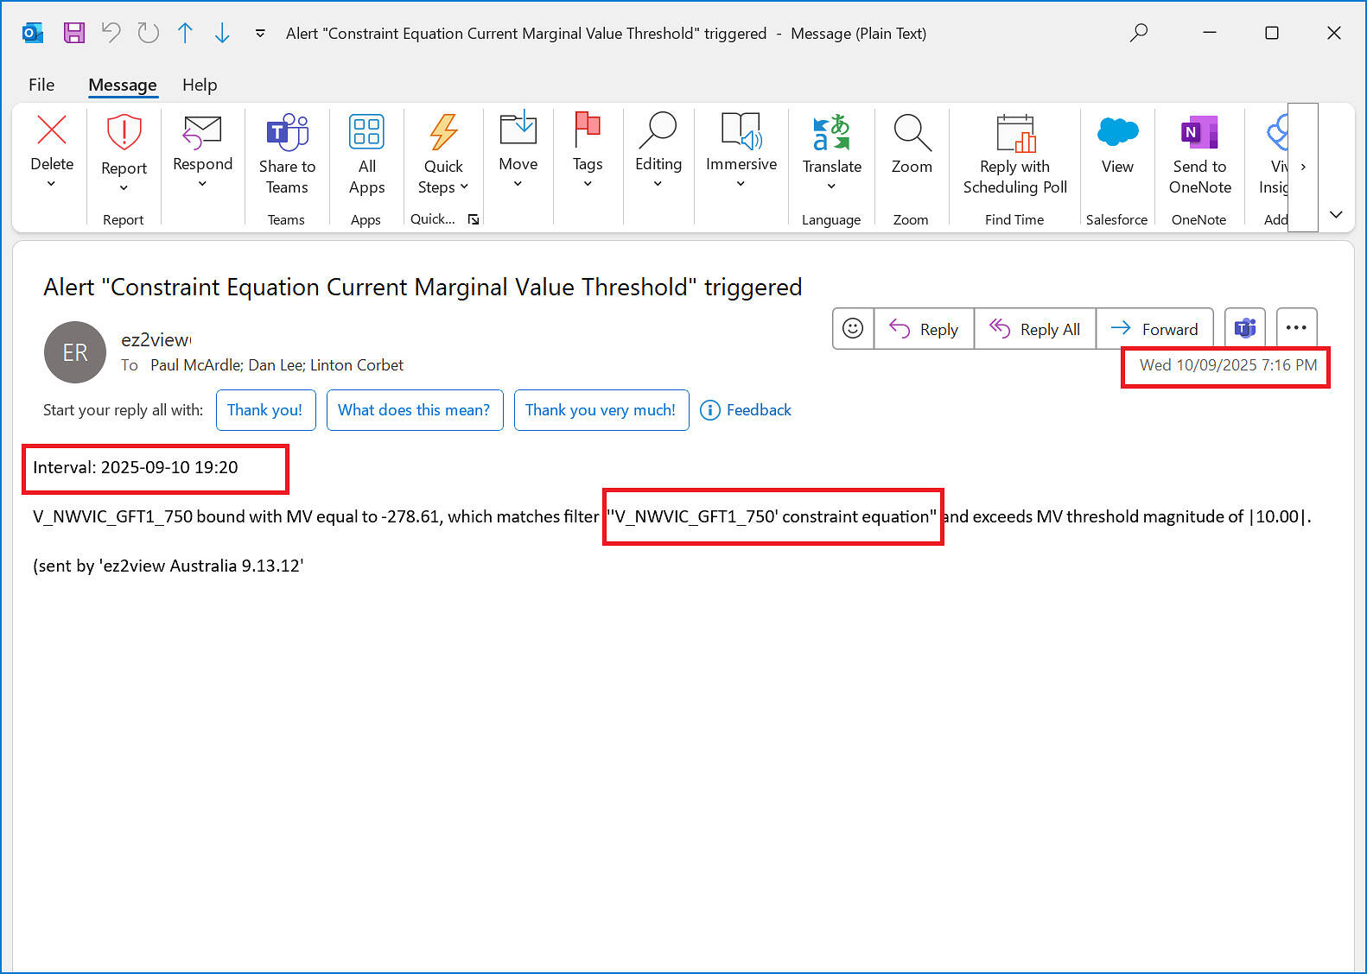Delete the message using the red X
Viewport: 1367px width, 974px height.
tap(52, 130)
